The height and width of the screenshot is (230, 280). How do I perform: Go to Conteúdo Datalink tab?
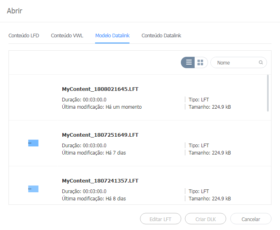(161, 36)
